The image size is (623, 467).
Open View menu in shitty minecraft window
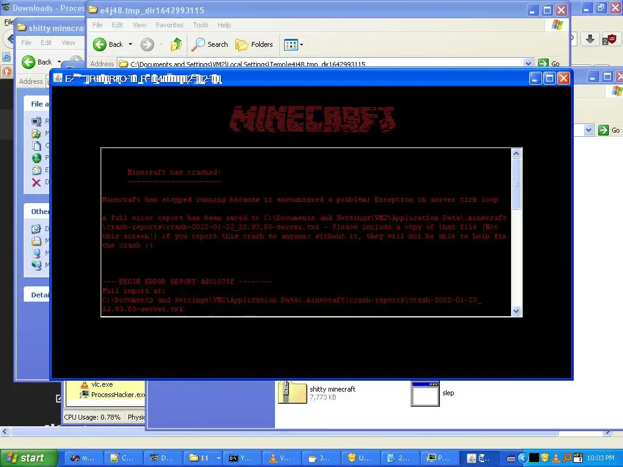(68, 43)
